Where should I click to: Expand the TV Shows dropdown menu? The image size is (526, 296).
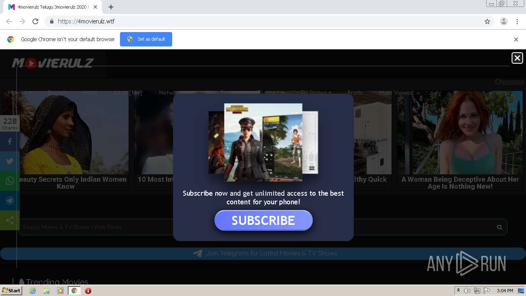coord(316,92)
